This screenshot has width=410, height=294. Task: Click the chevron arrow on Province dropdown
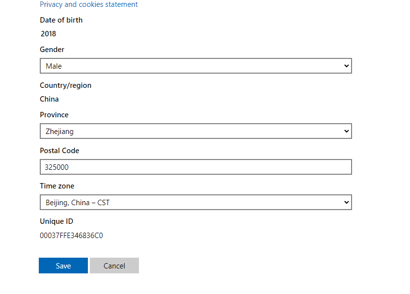coord(346,132)
